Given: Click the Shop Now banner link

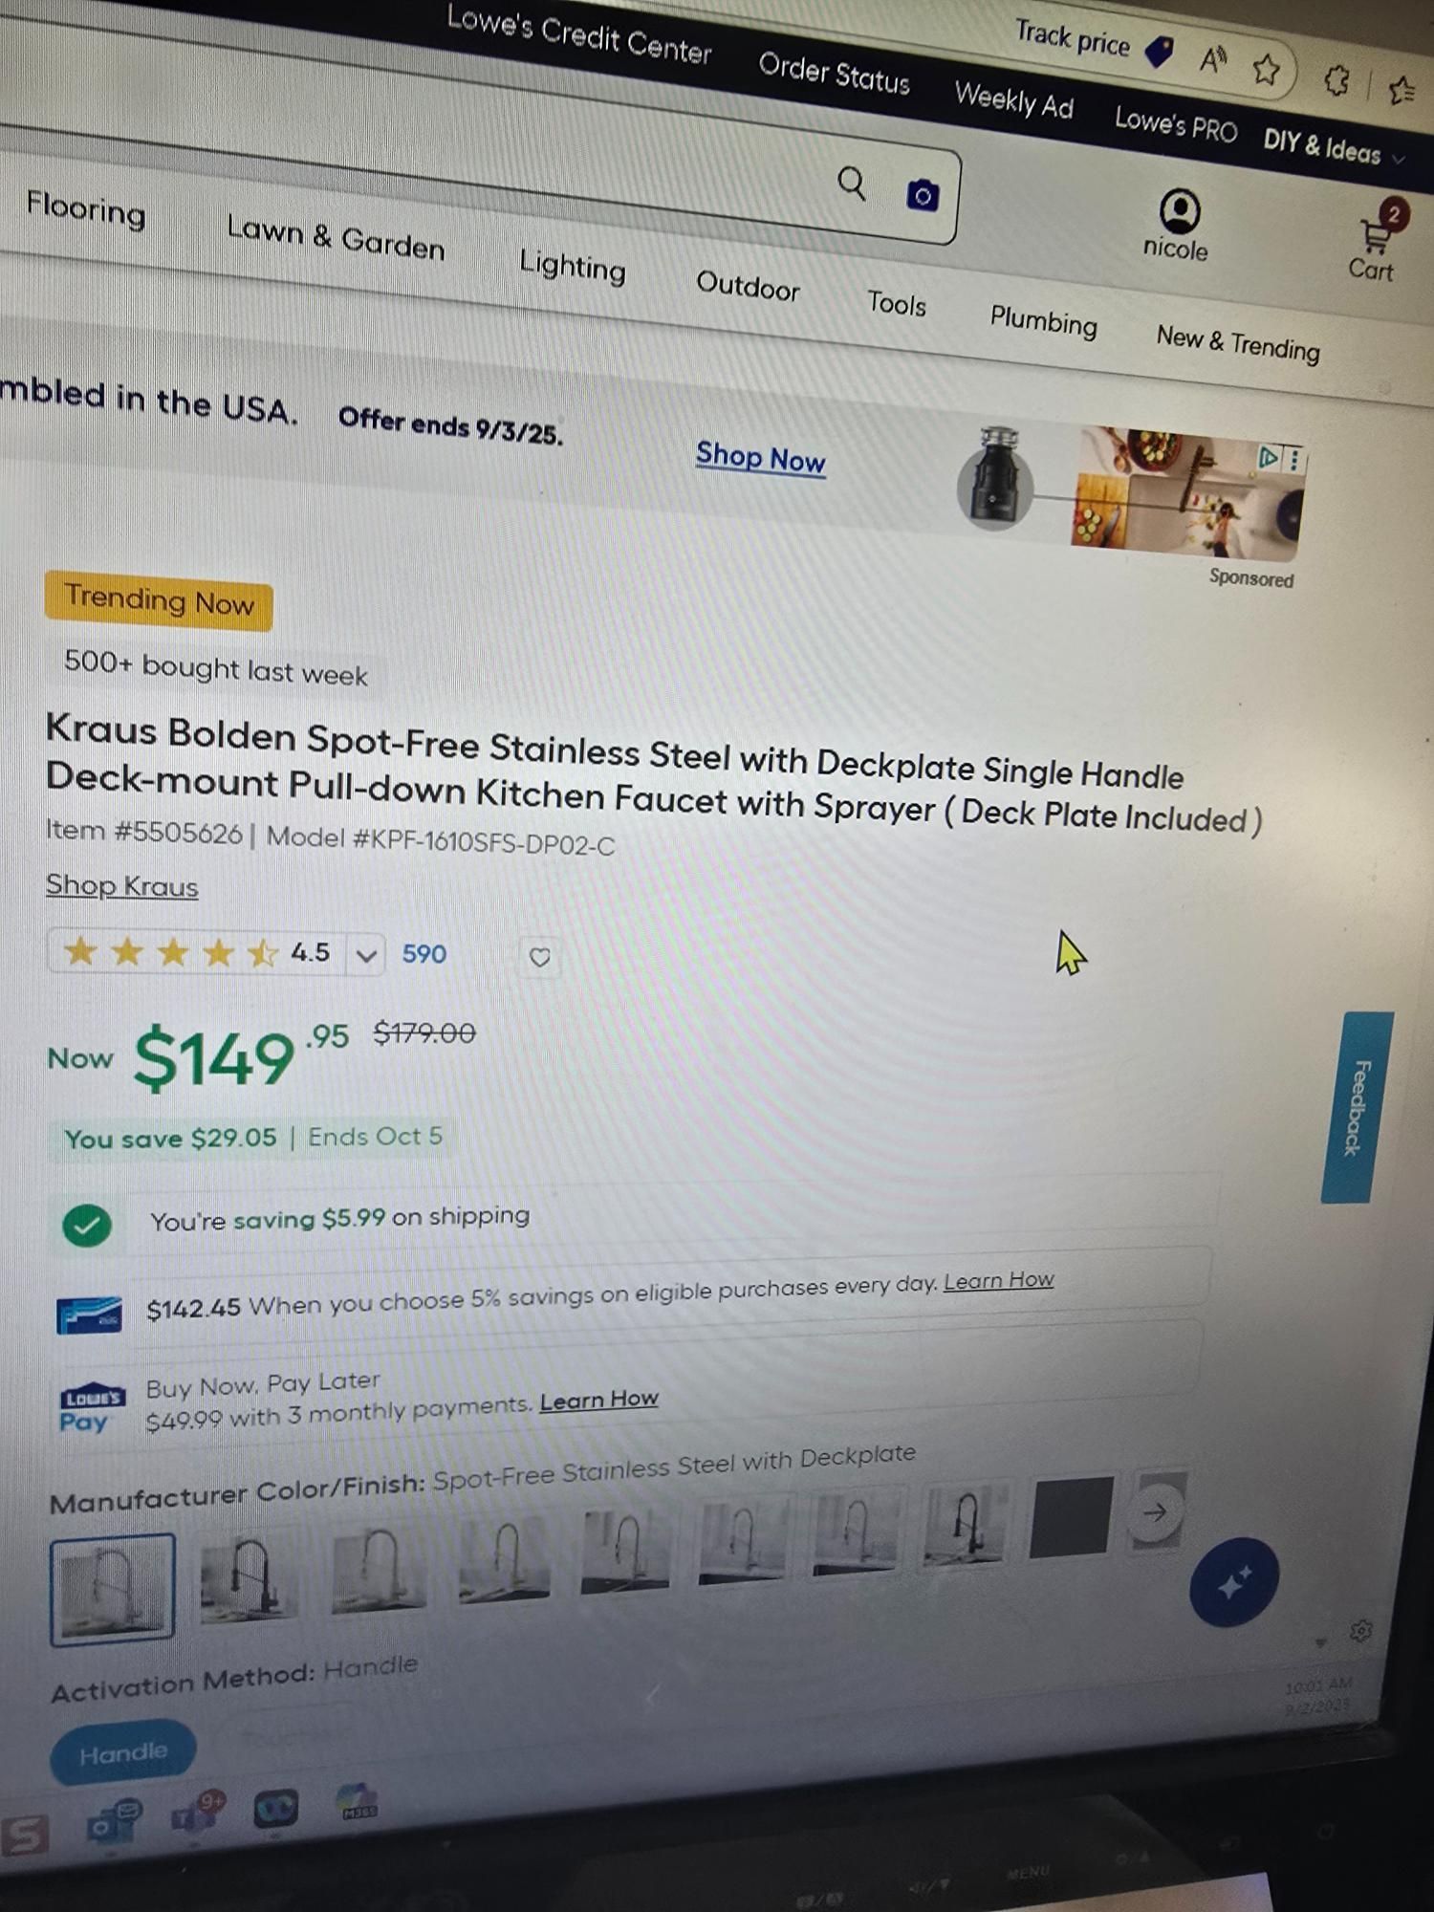Looking at the screenshot, I should (760, 457).
